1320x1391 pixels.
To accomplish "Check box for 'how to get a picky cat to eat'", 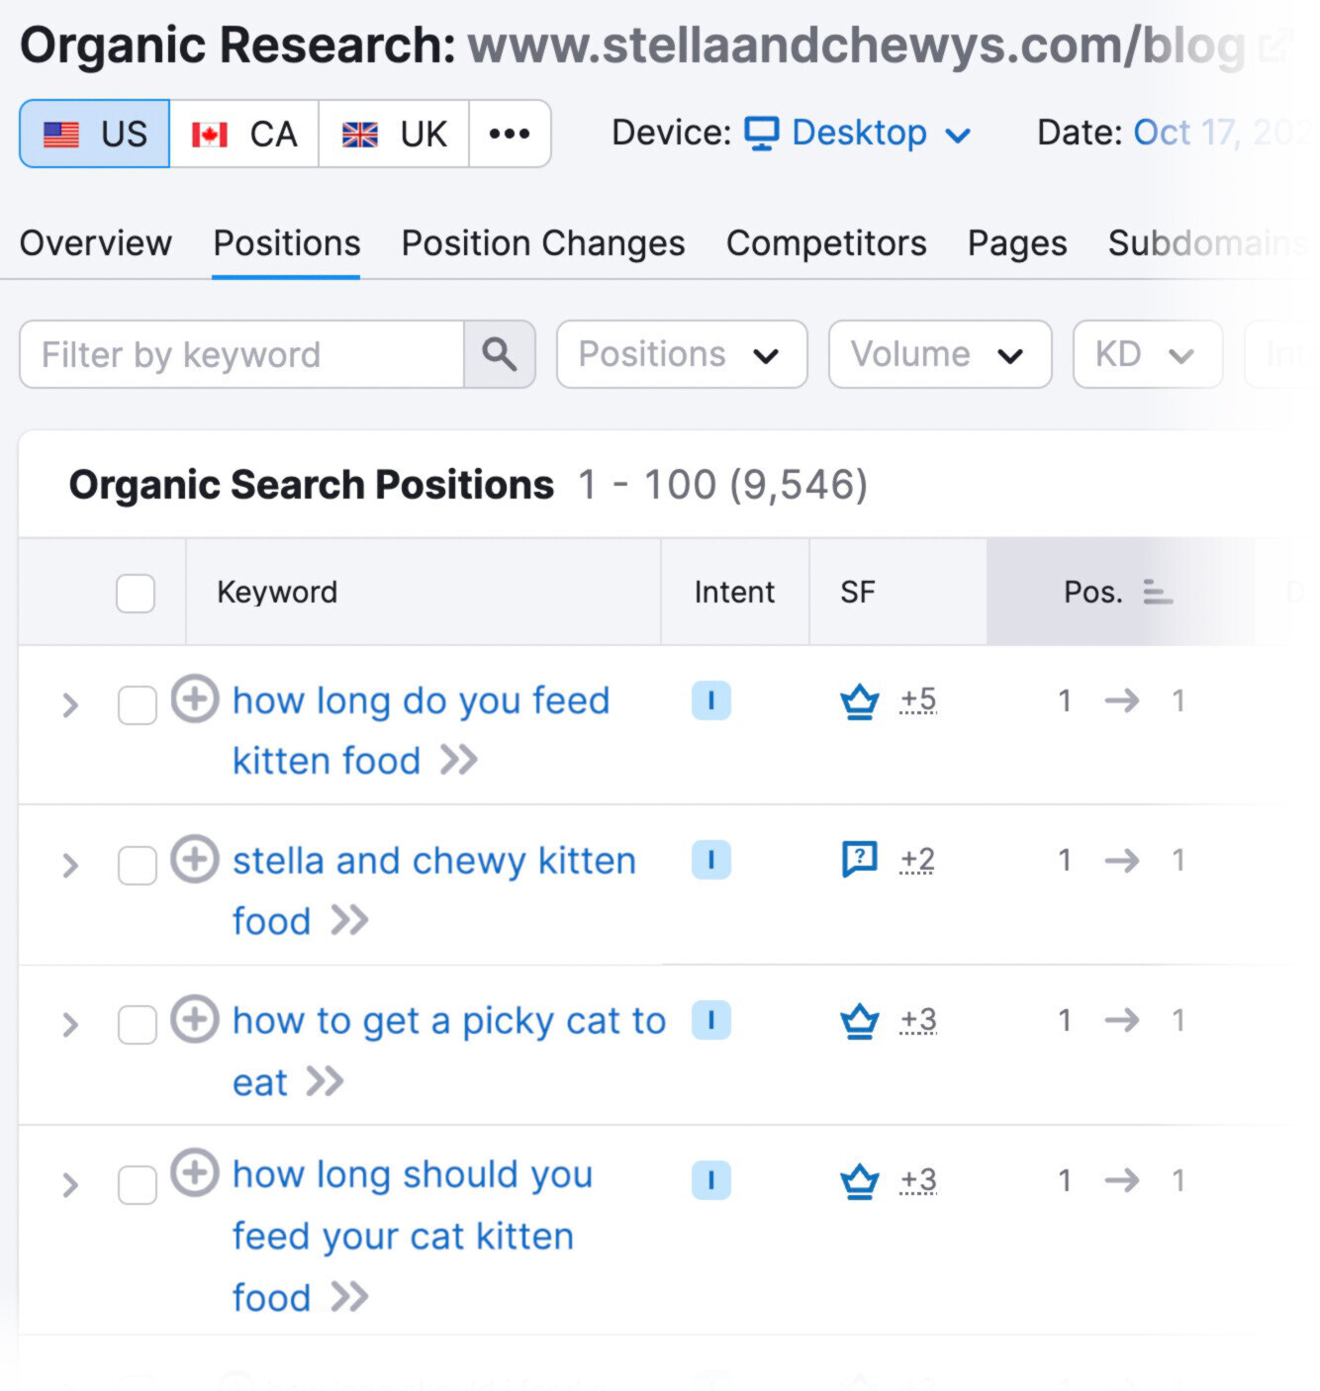I will 138,1025.
